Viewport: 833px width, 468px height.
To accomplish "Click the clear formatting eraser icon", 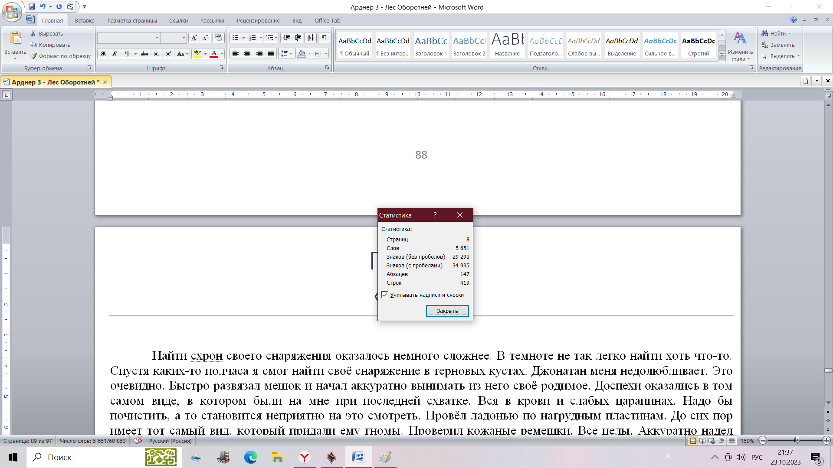I will [x=218, y=38].
